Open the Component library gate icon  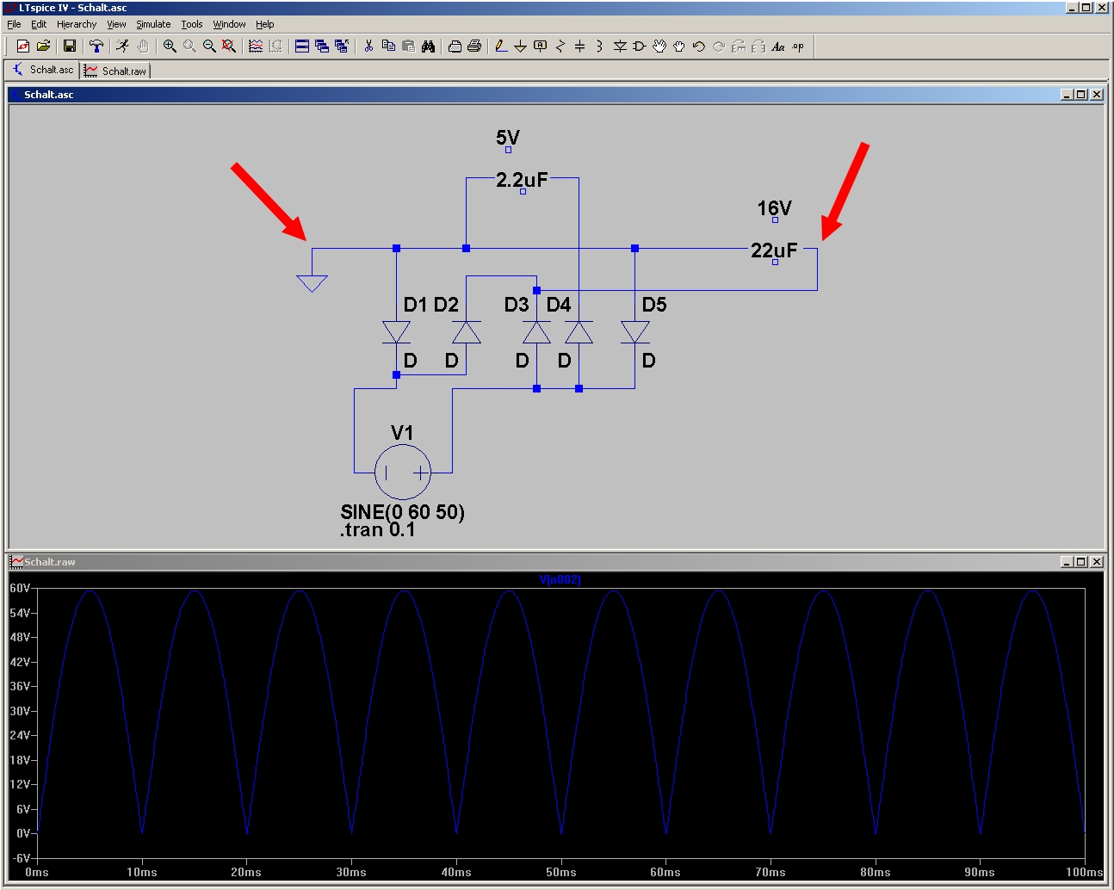pos(639,46)
